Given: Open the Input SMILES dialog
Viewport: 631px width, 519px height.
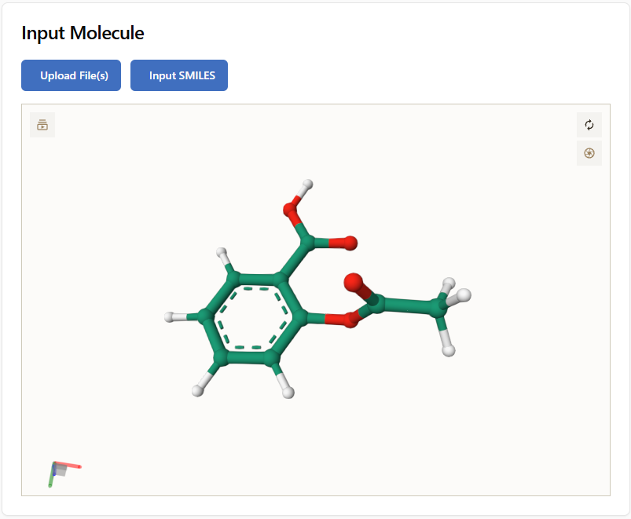Looking at the screenshot, I should [179, 75].
